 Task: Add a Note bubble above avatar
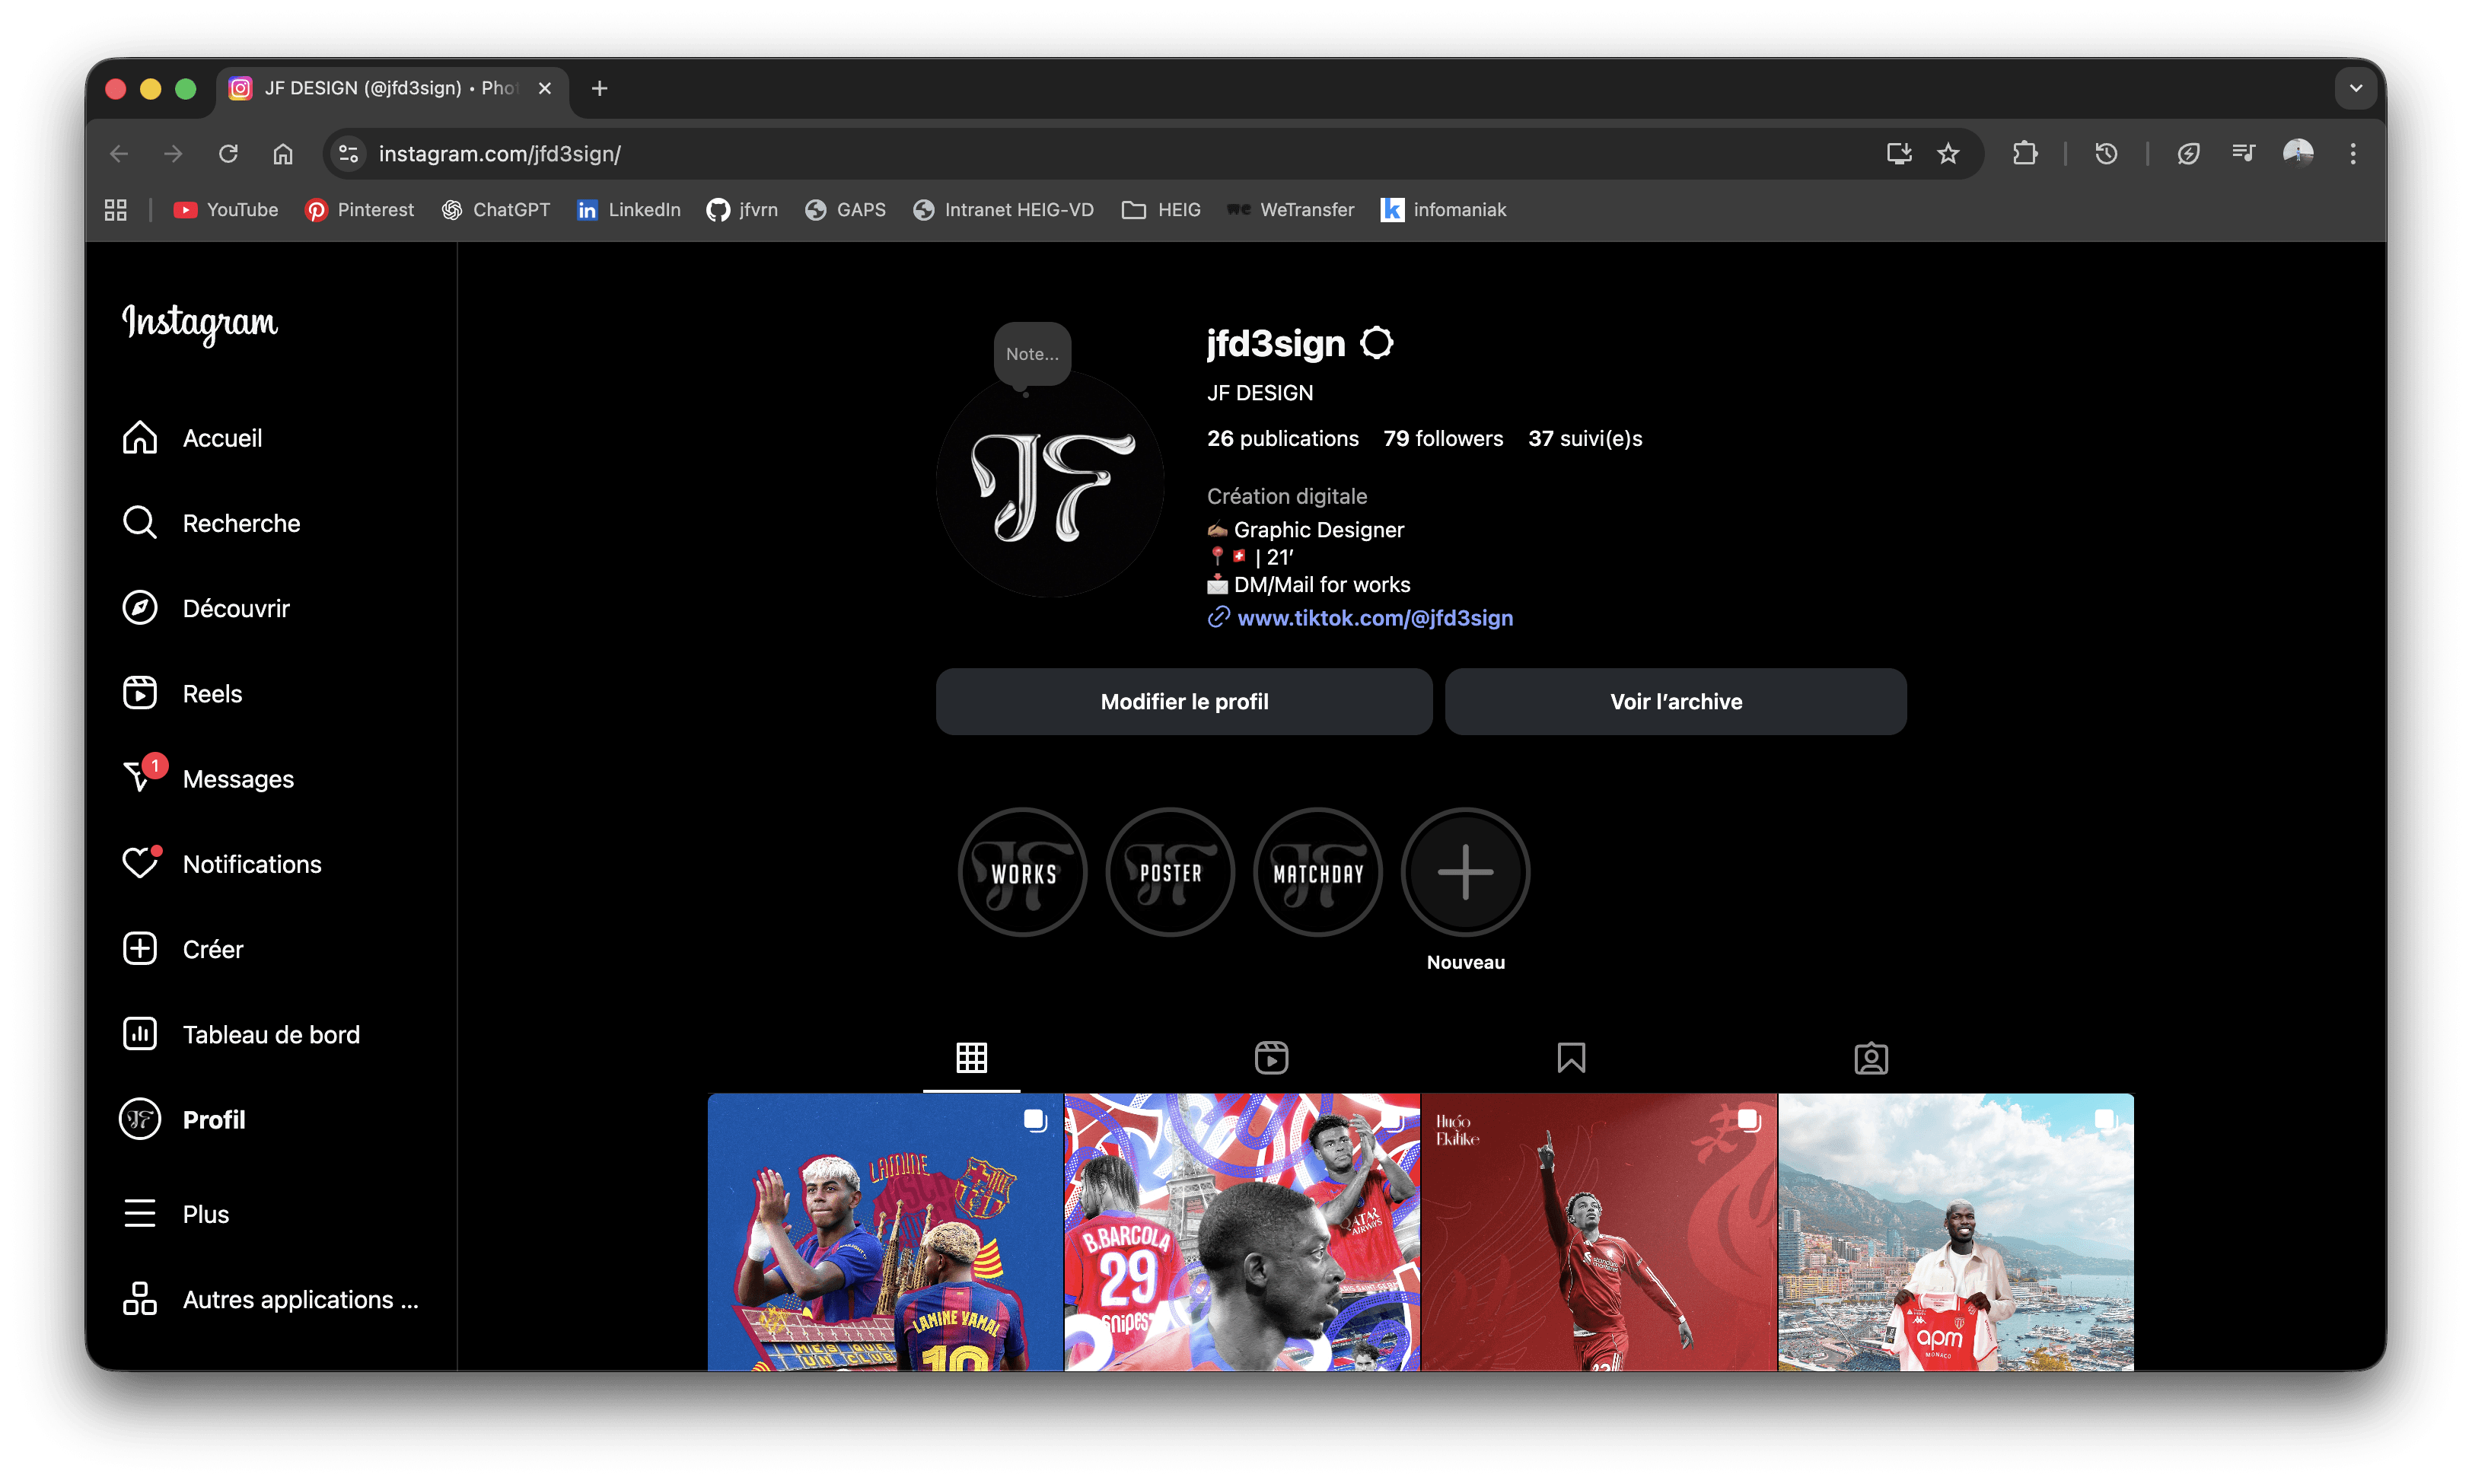(x=1032, y=354)
